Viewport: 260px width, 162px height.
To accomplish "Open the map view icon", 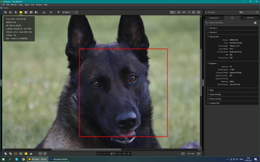I will pos(16,12).
